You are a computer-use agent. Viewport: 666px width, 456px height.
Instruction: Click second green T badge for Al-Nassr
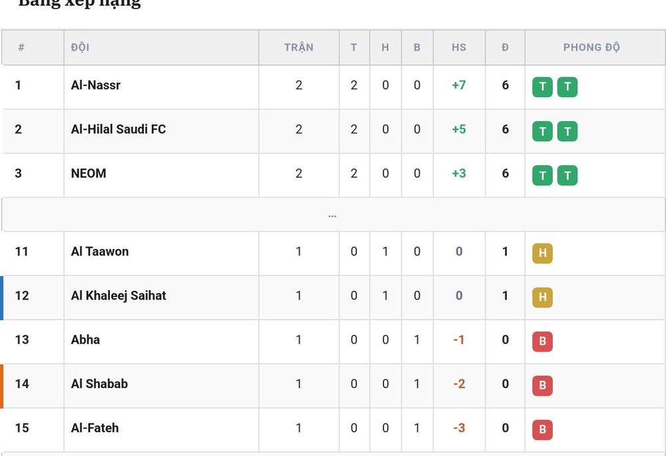point(567,87)
